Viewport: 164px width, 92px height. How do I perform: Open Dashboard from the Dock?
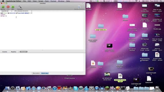tap(13, 88)
